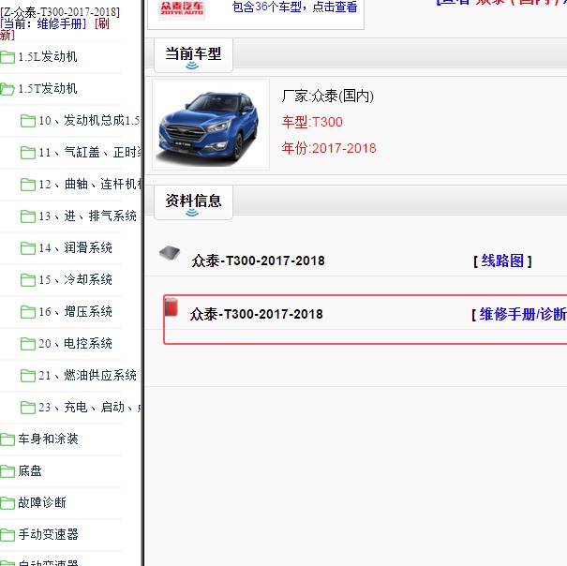The height and width of the screenshot is (566, 567).
Task: Click folder icon beside 故障诊断
Action: tap(7, 502)
